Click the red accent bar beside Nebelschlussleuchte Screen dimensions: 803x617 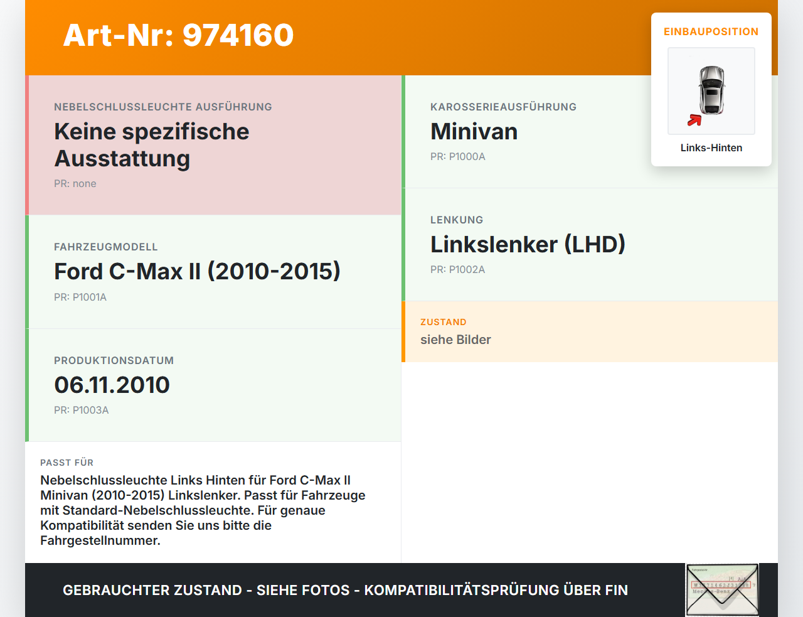point(26,144)
